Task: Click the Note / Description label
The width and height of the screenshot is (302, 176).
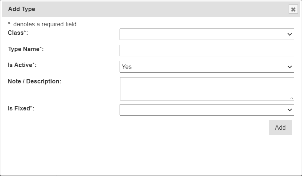Action: click(x=34, y=81)
